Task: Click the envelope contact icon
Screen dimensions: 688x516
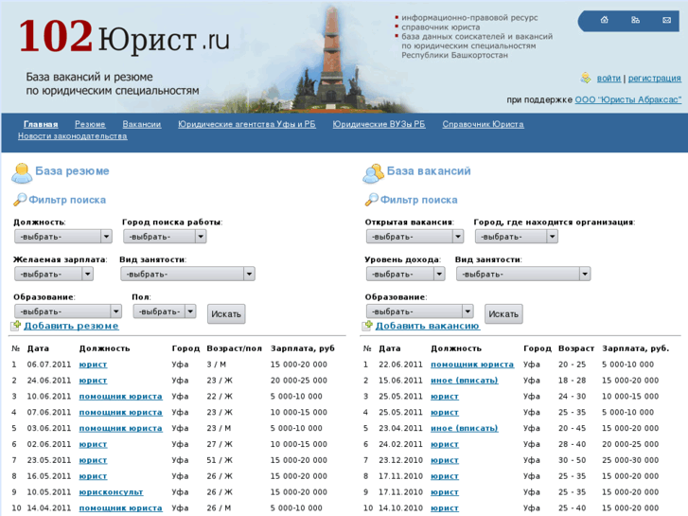Action: [666, 20]
